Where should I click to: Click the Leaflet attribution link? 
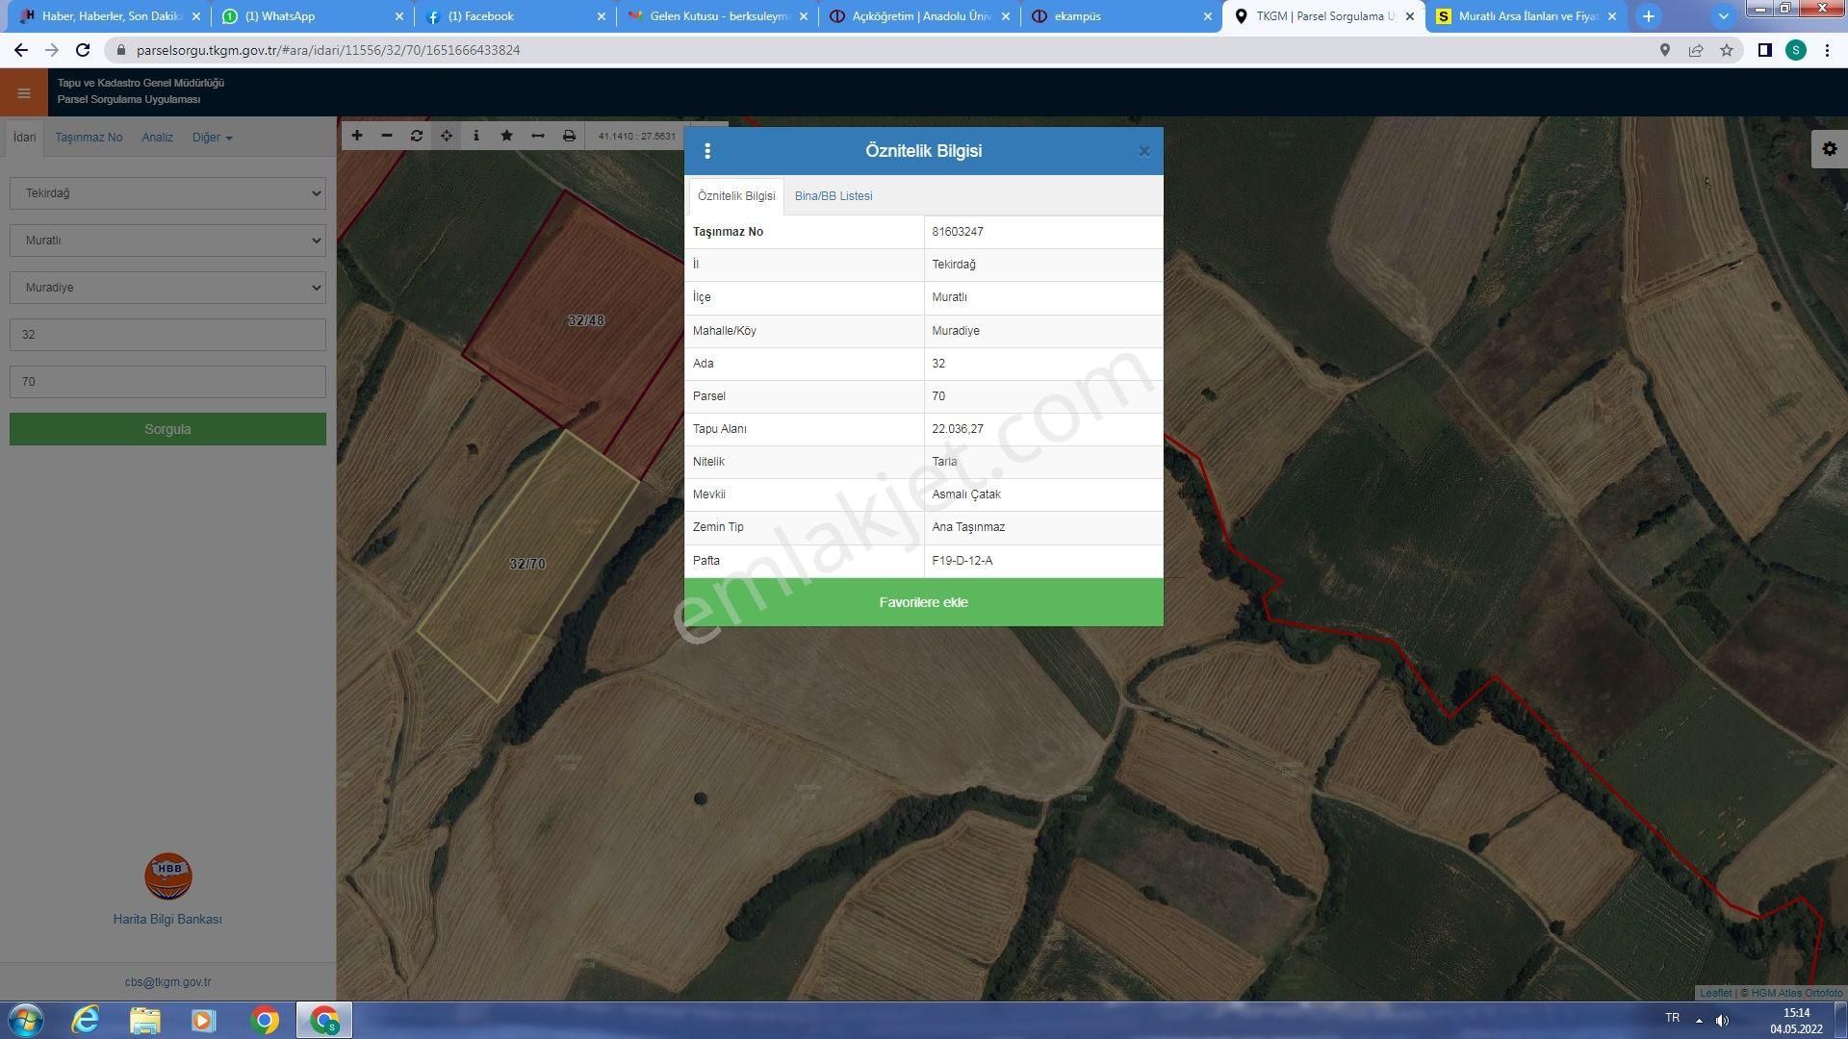[x=1715, y=993]
